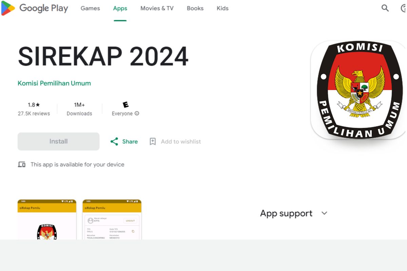Open the help question mark icon
This screenshot has width=407, height=271.
click(x=404, y=8)
